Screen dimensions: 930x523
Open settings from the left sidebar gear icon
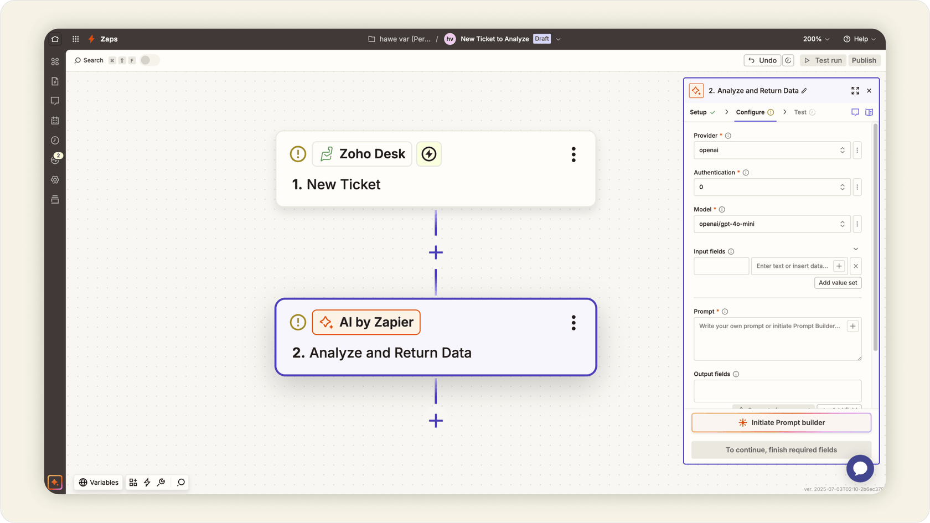pyautogui.click(x=55, y=179)
